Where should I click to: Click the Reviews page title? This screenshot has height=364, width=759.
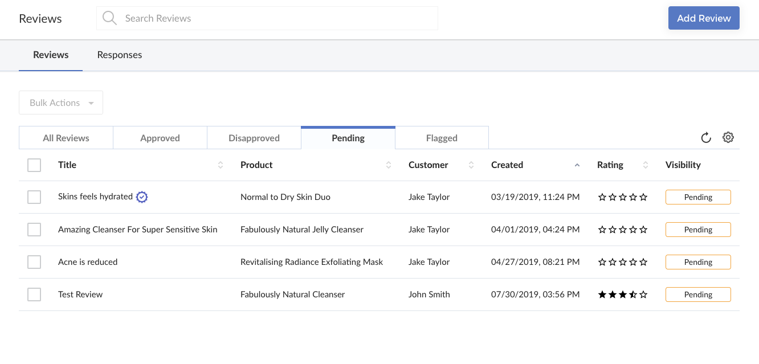(40, 18)
